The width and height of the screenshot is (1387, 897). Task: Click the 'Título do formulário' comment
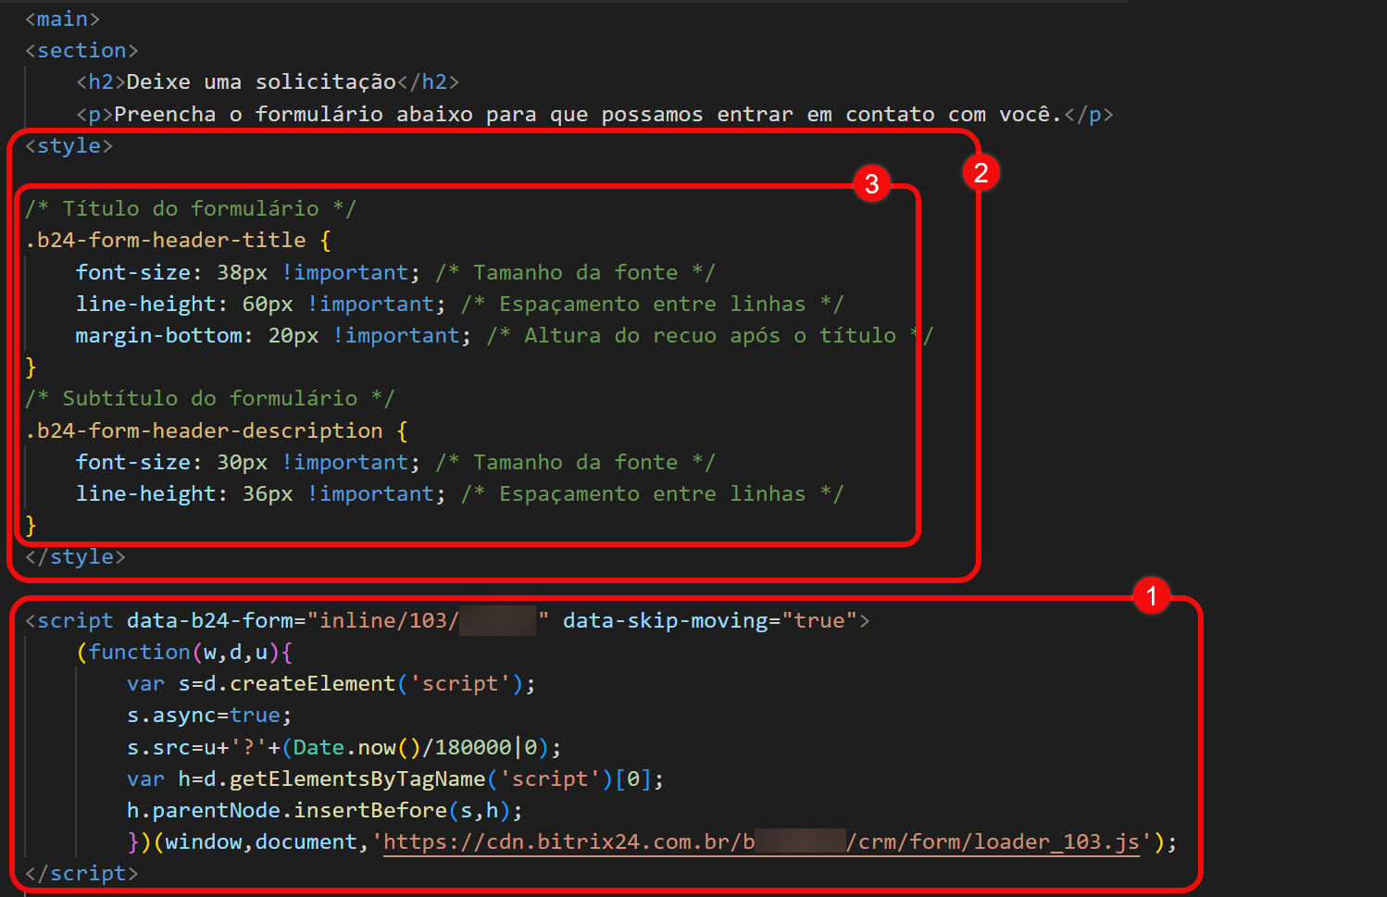click(190, 209)
